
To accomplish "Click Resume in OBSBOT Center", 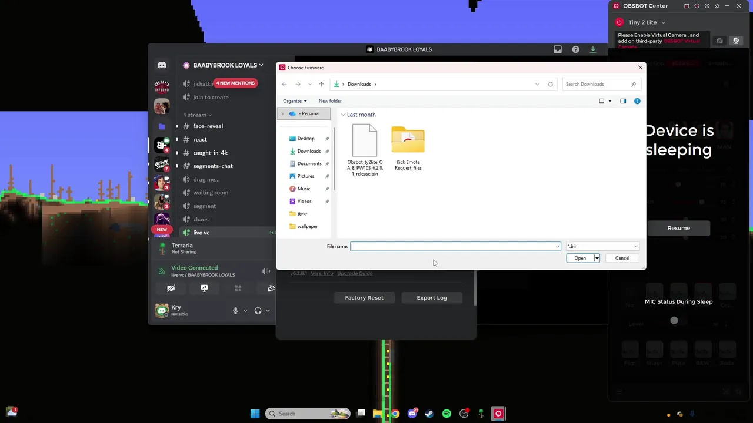I will click(x=678, y=228).
